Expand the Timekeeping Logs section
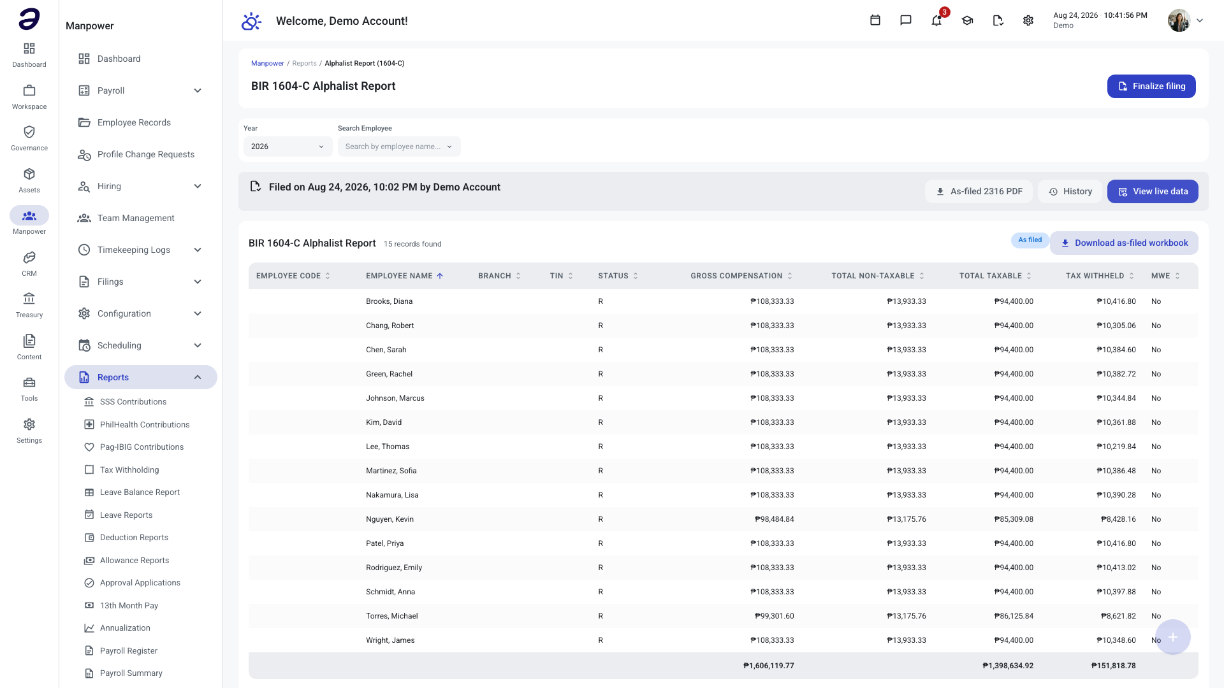This screenshot has width=1224, height=688. [x=141, y=250]
